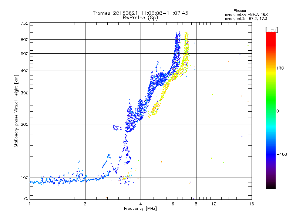Image resolution: width=296 pixels, height=222 pixels.
Task: Click the 'mean, sd,O: -89.7, 16.0' text
Action: [246, 14]
